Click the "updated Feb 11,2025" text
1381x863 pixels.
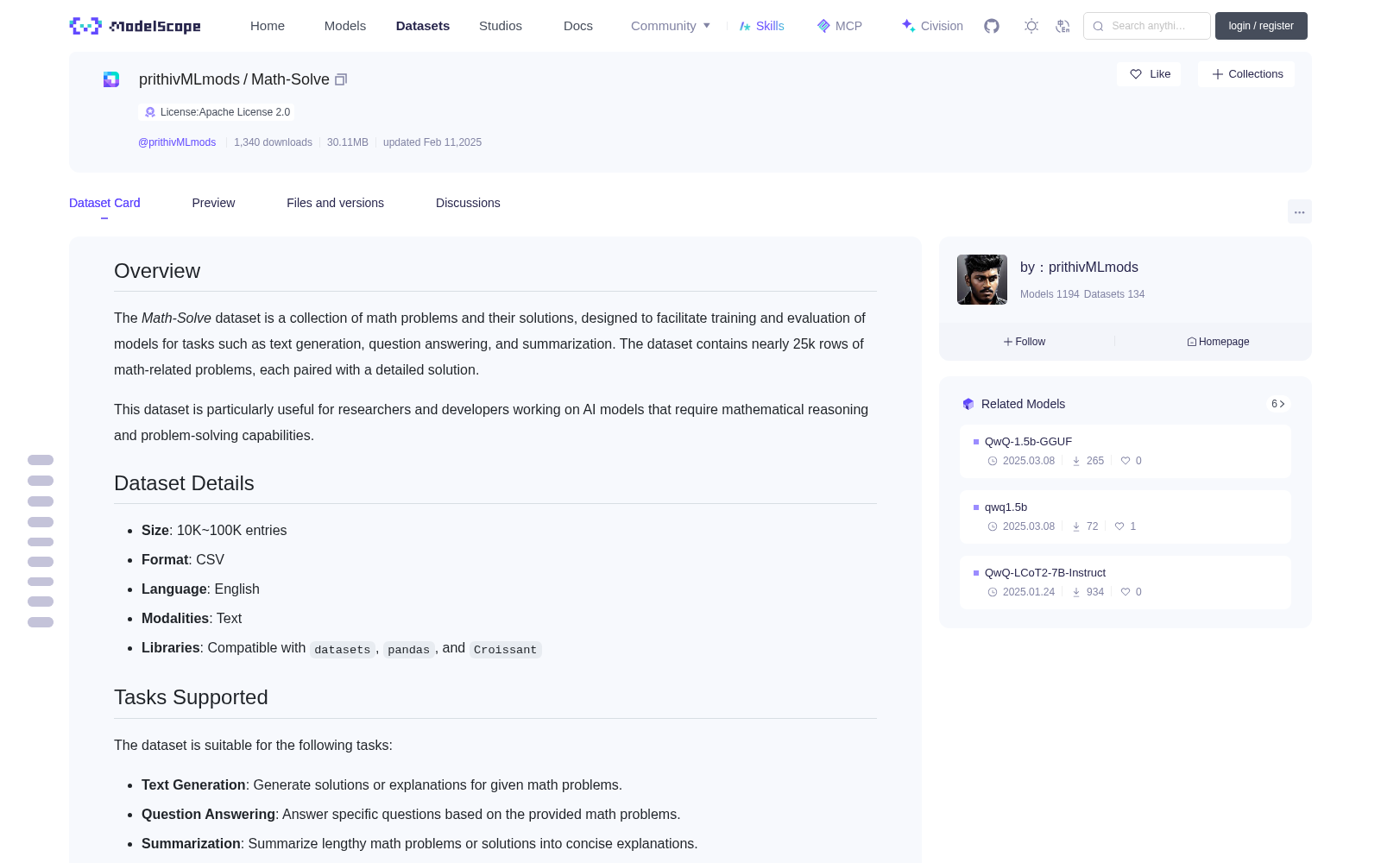(432, 142)
